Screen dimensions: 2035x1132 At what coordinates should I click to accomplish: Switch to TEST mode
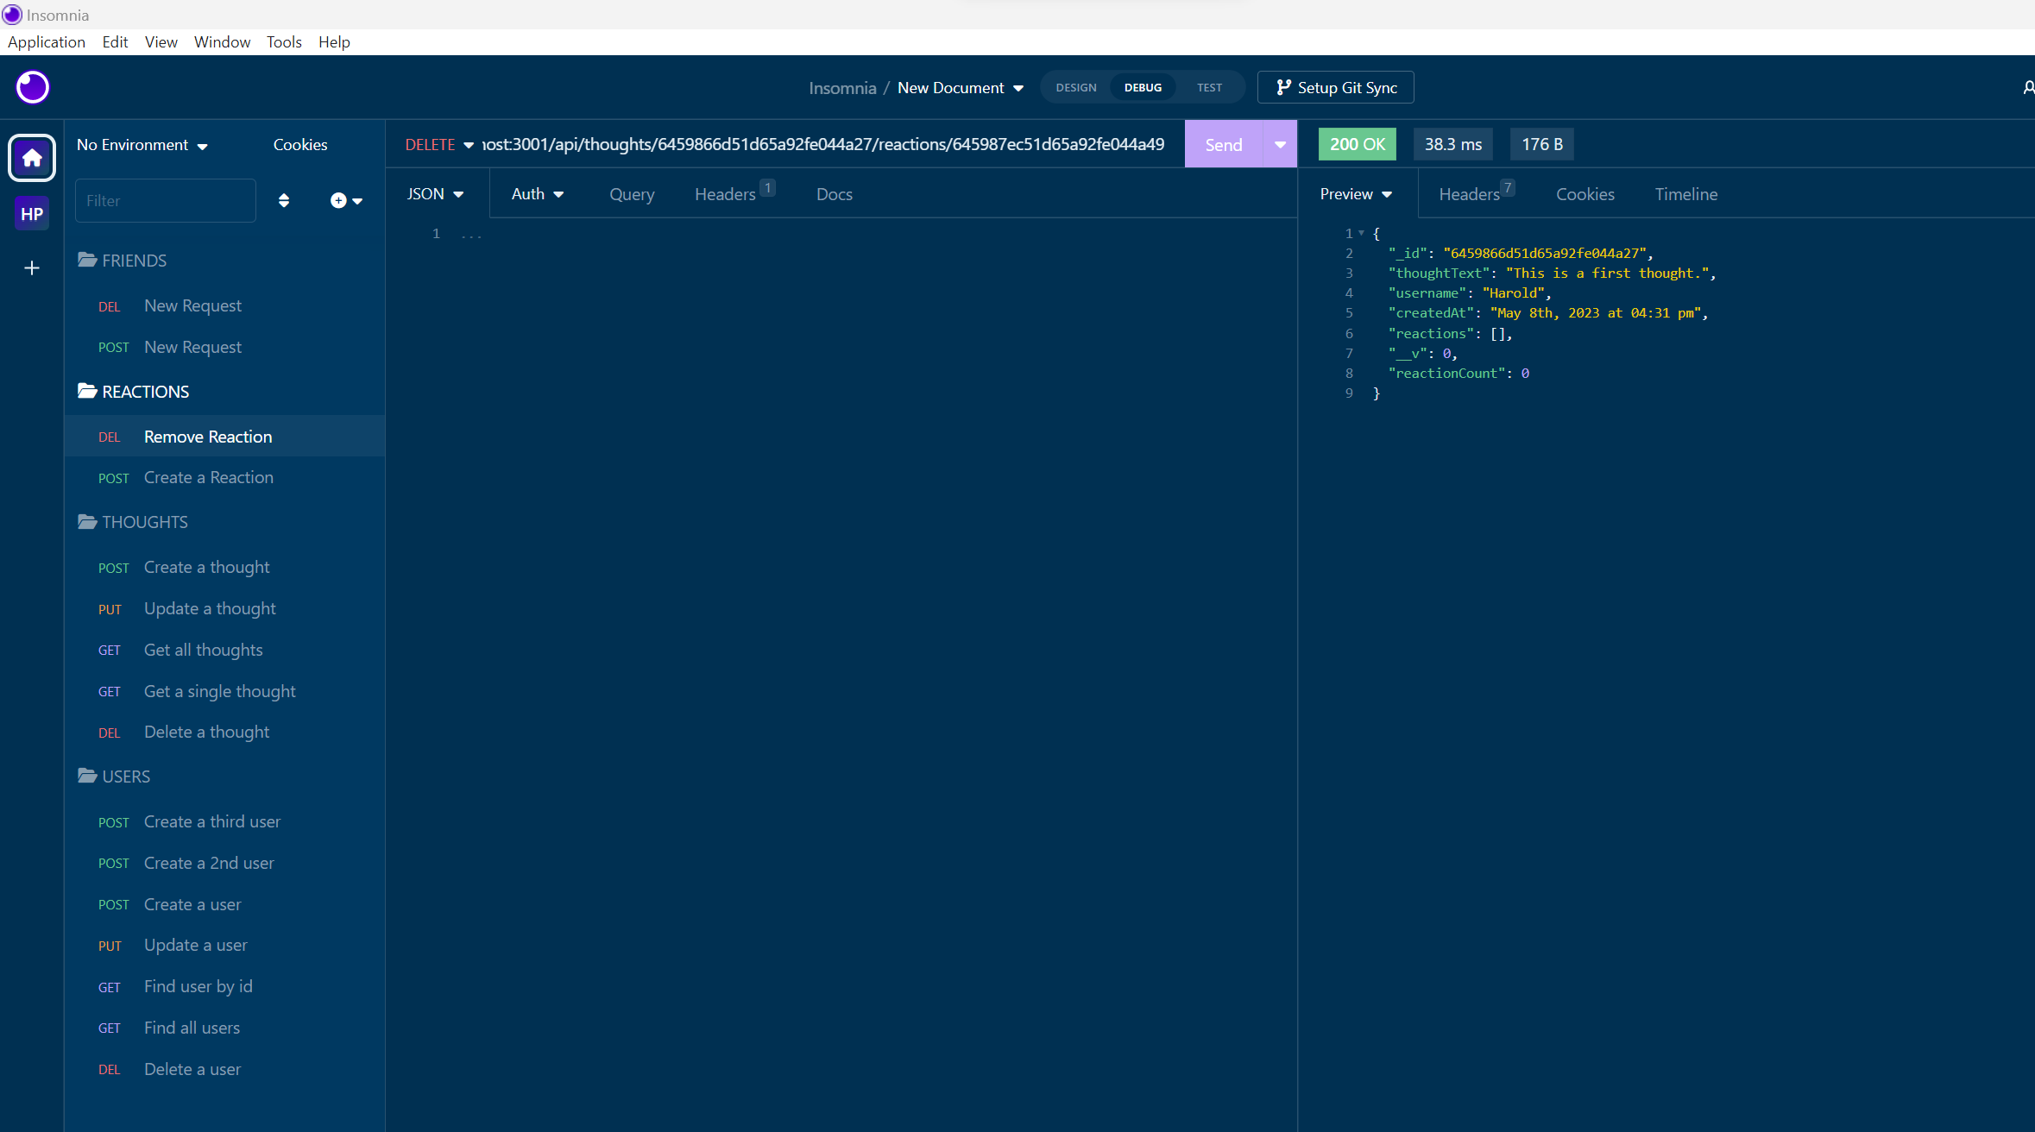point(1208,87)
